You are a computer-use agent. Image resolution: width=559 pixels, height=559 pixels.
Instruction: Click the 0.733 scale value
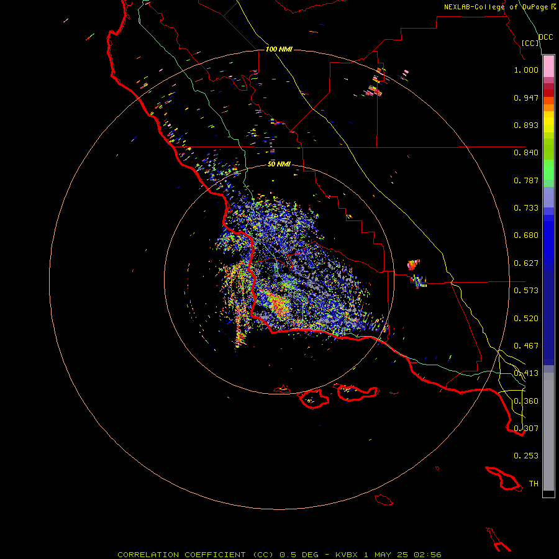click(x=526, y=208)
